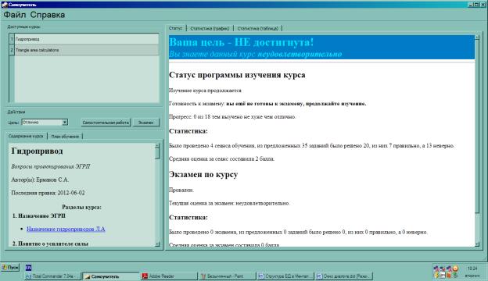Click the Пуск start button
Image resolution: width=488 pixels, height=281 pixels.
[x=10, y=267]
